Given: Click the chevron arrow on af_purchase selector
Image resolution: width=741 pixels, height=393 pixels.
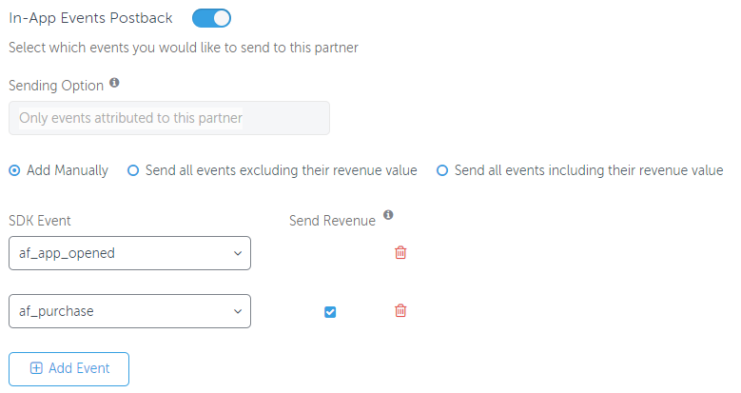Looking at the screenshot, I should pyautogui.click(x=237, y=311).
